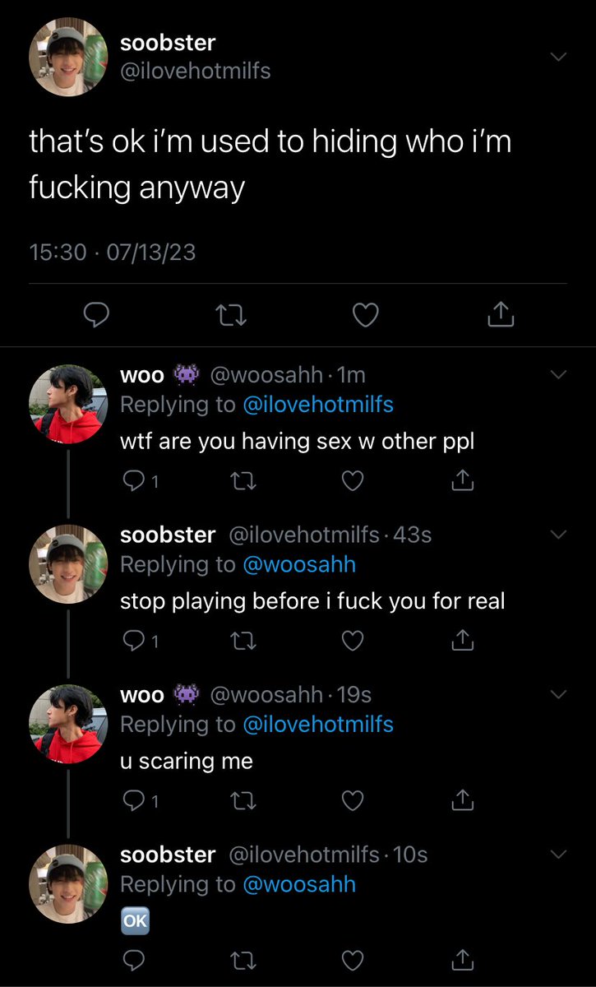
Task: Share the 'u scaring me' reply
Action: coord(463,799)
